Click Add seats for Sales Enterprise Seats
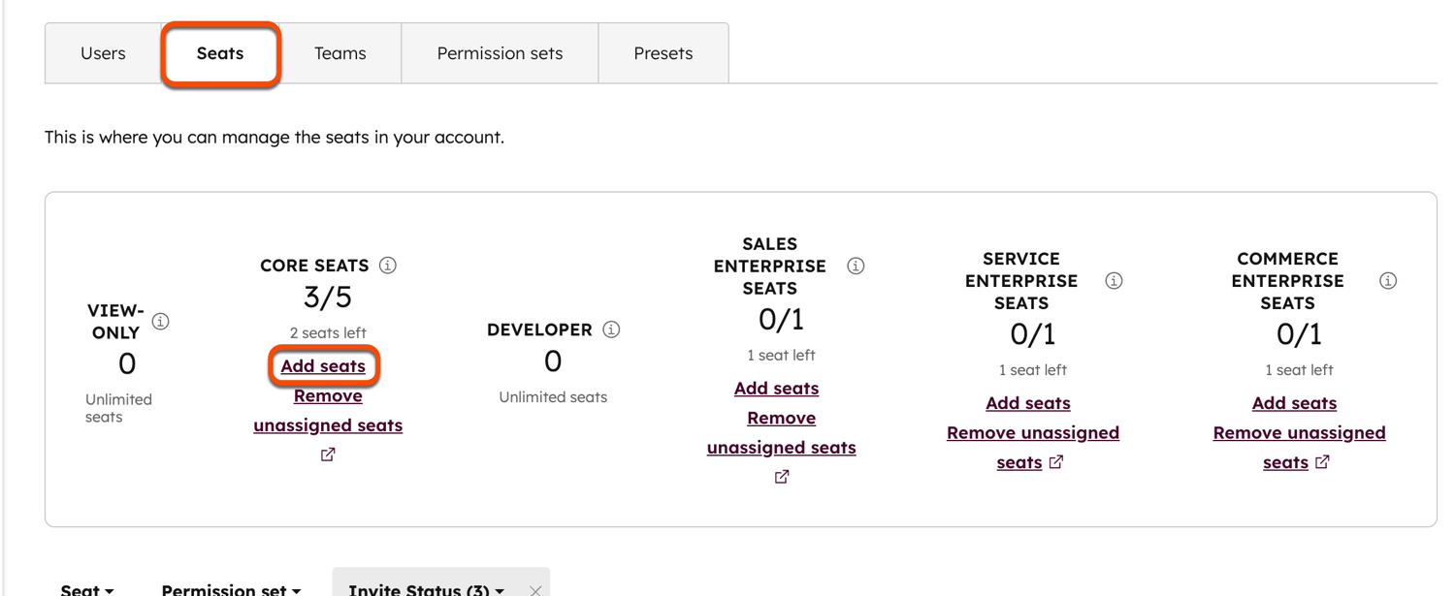This screenshot has height=596, width=1455. coord(776,388)
